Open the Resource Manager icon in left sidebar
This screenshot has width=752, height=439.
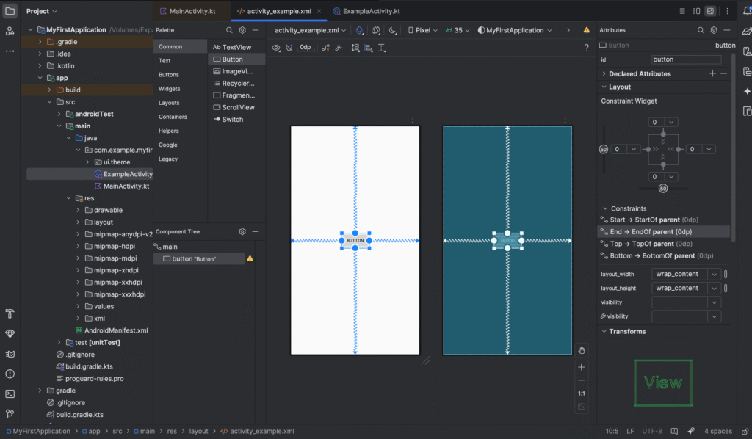(x=10, y=31)
